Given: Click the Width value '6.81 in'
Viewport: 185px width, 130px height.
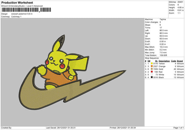Looking at the screenshot, I should coord(180,10).
